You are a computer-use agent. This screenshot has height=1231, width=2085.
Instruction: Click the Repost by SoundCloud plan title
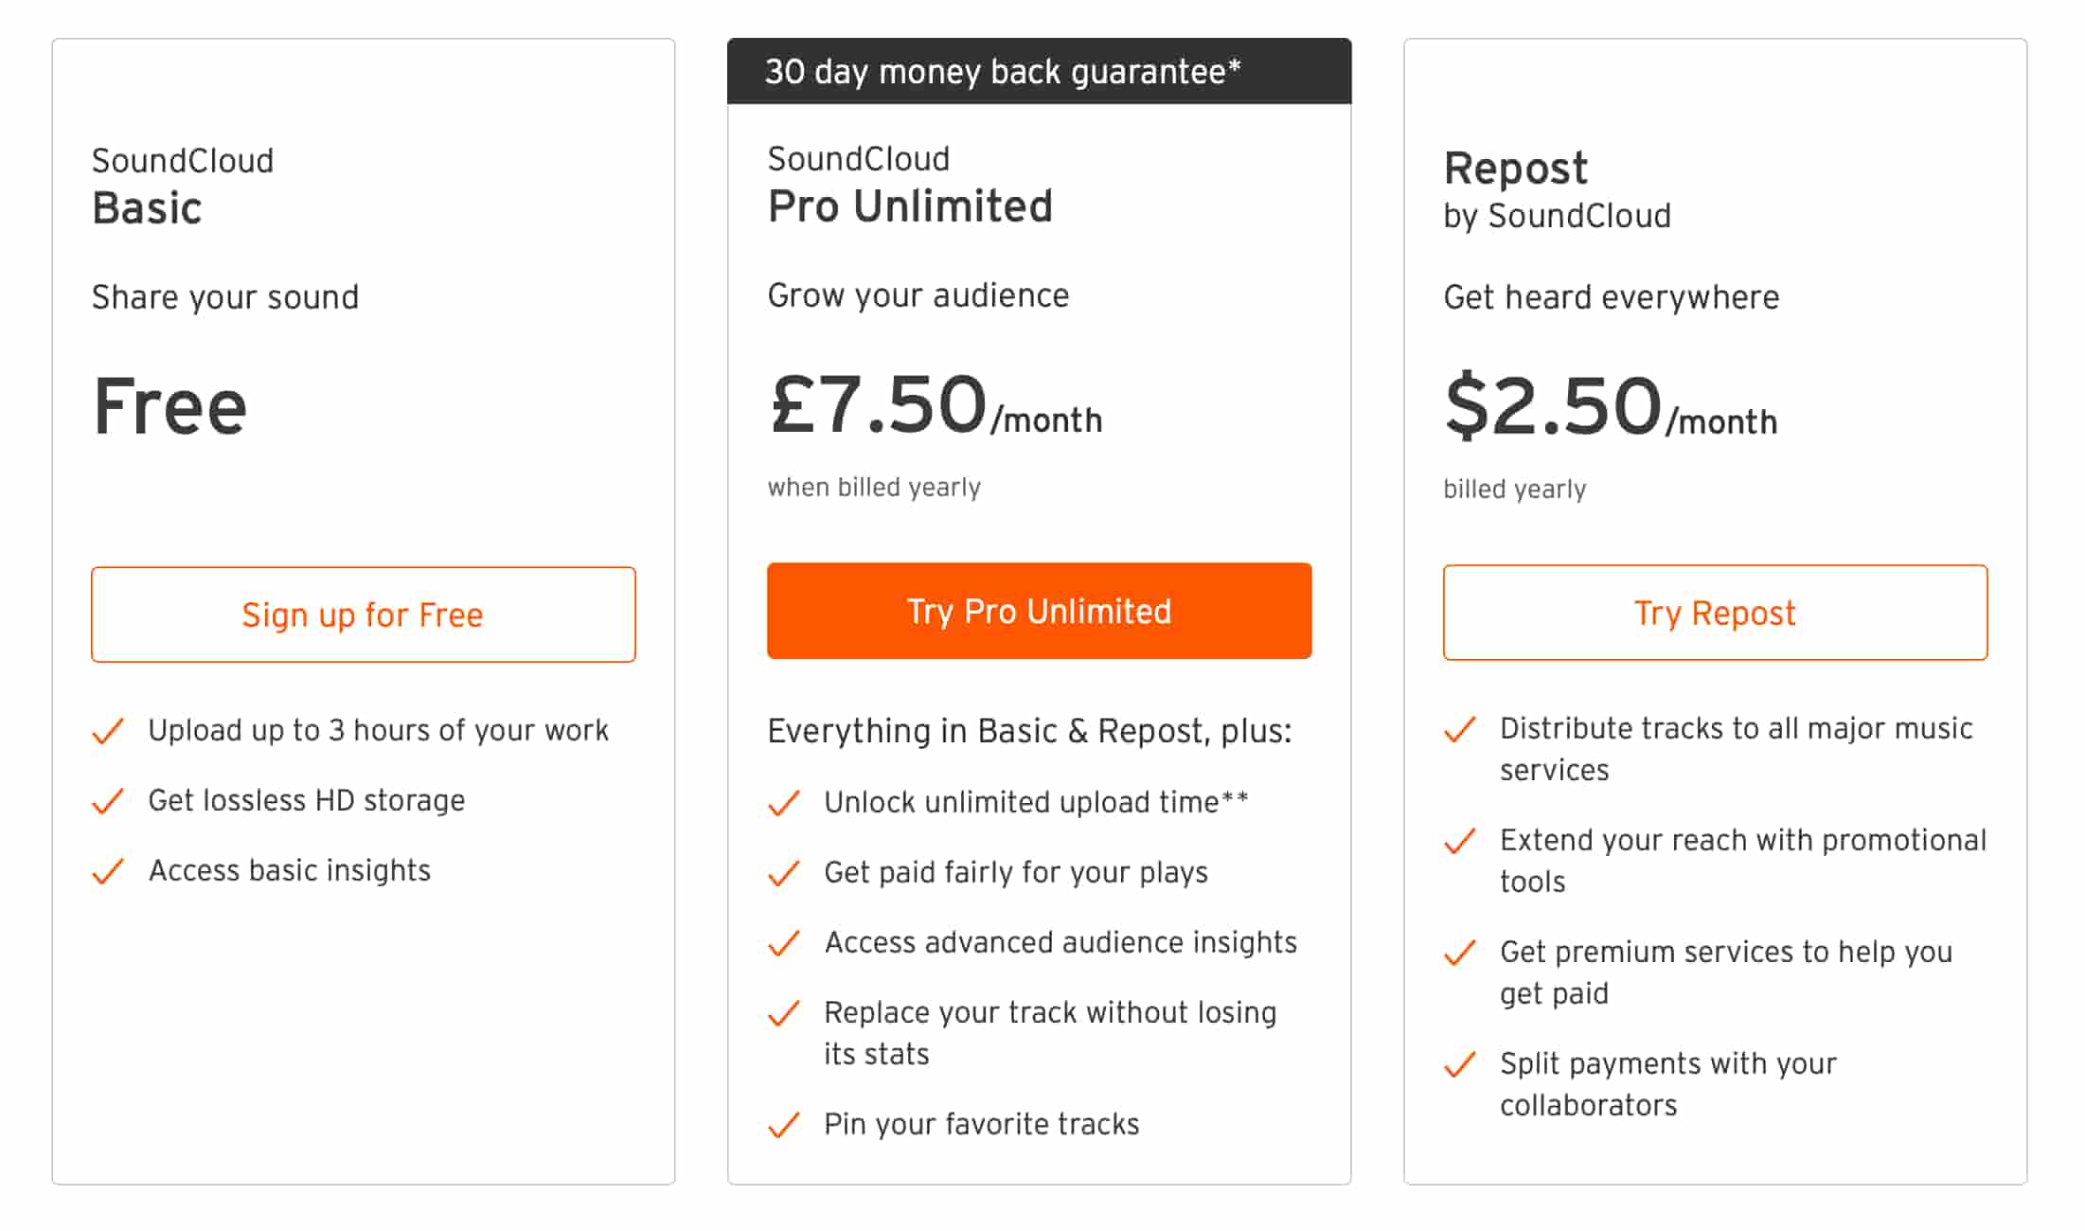point(1558,190)
